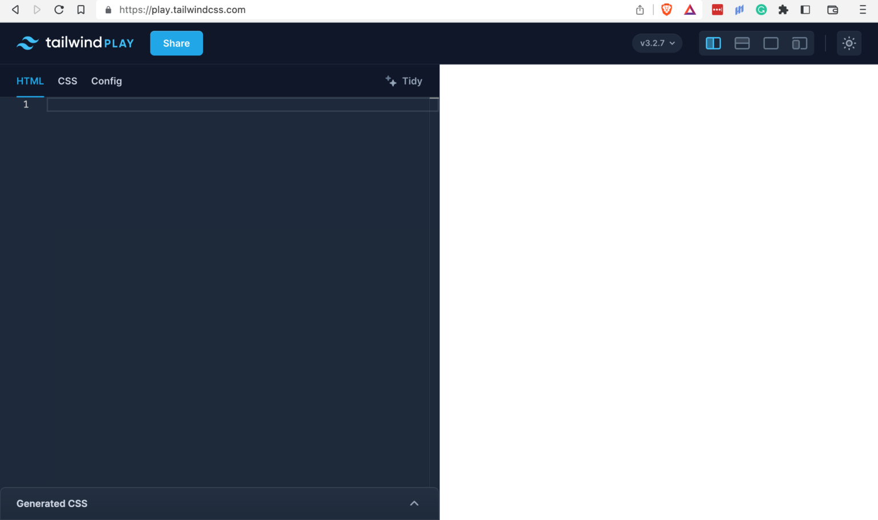This screenshot has height=520, width=878.
Task: Click the Tidy sparkle icon
Action: [390, 81]
